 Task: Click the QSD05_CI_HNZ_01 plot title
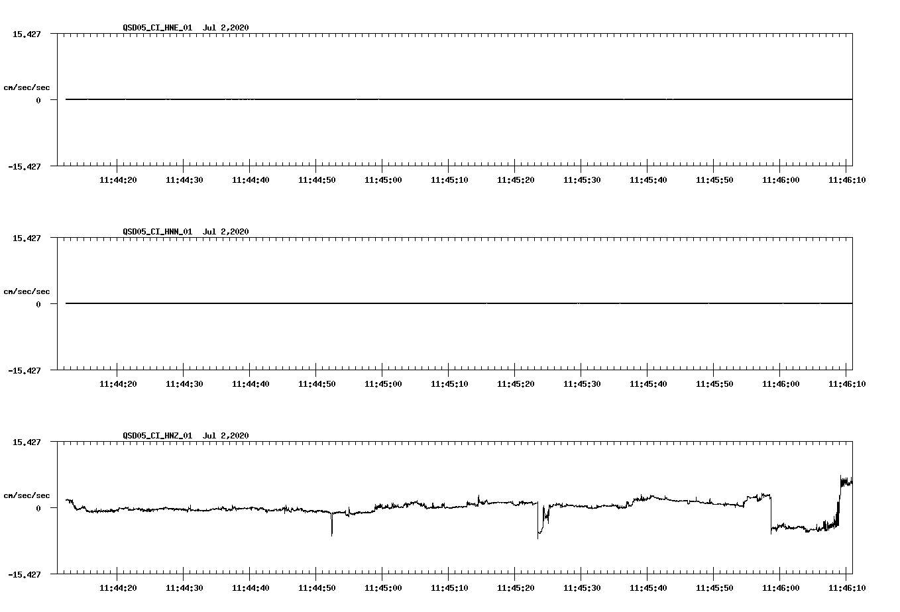coord(186,436)
